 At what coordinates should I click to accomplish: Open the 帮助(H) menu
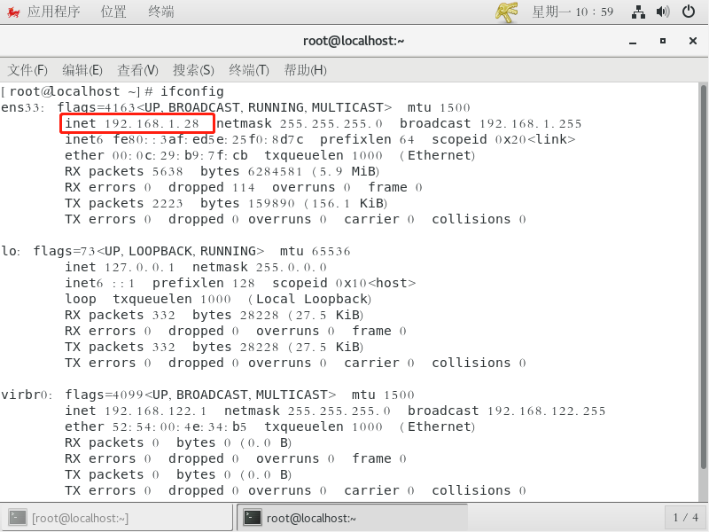pos(305,70)
